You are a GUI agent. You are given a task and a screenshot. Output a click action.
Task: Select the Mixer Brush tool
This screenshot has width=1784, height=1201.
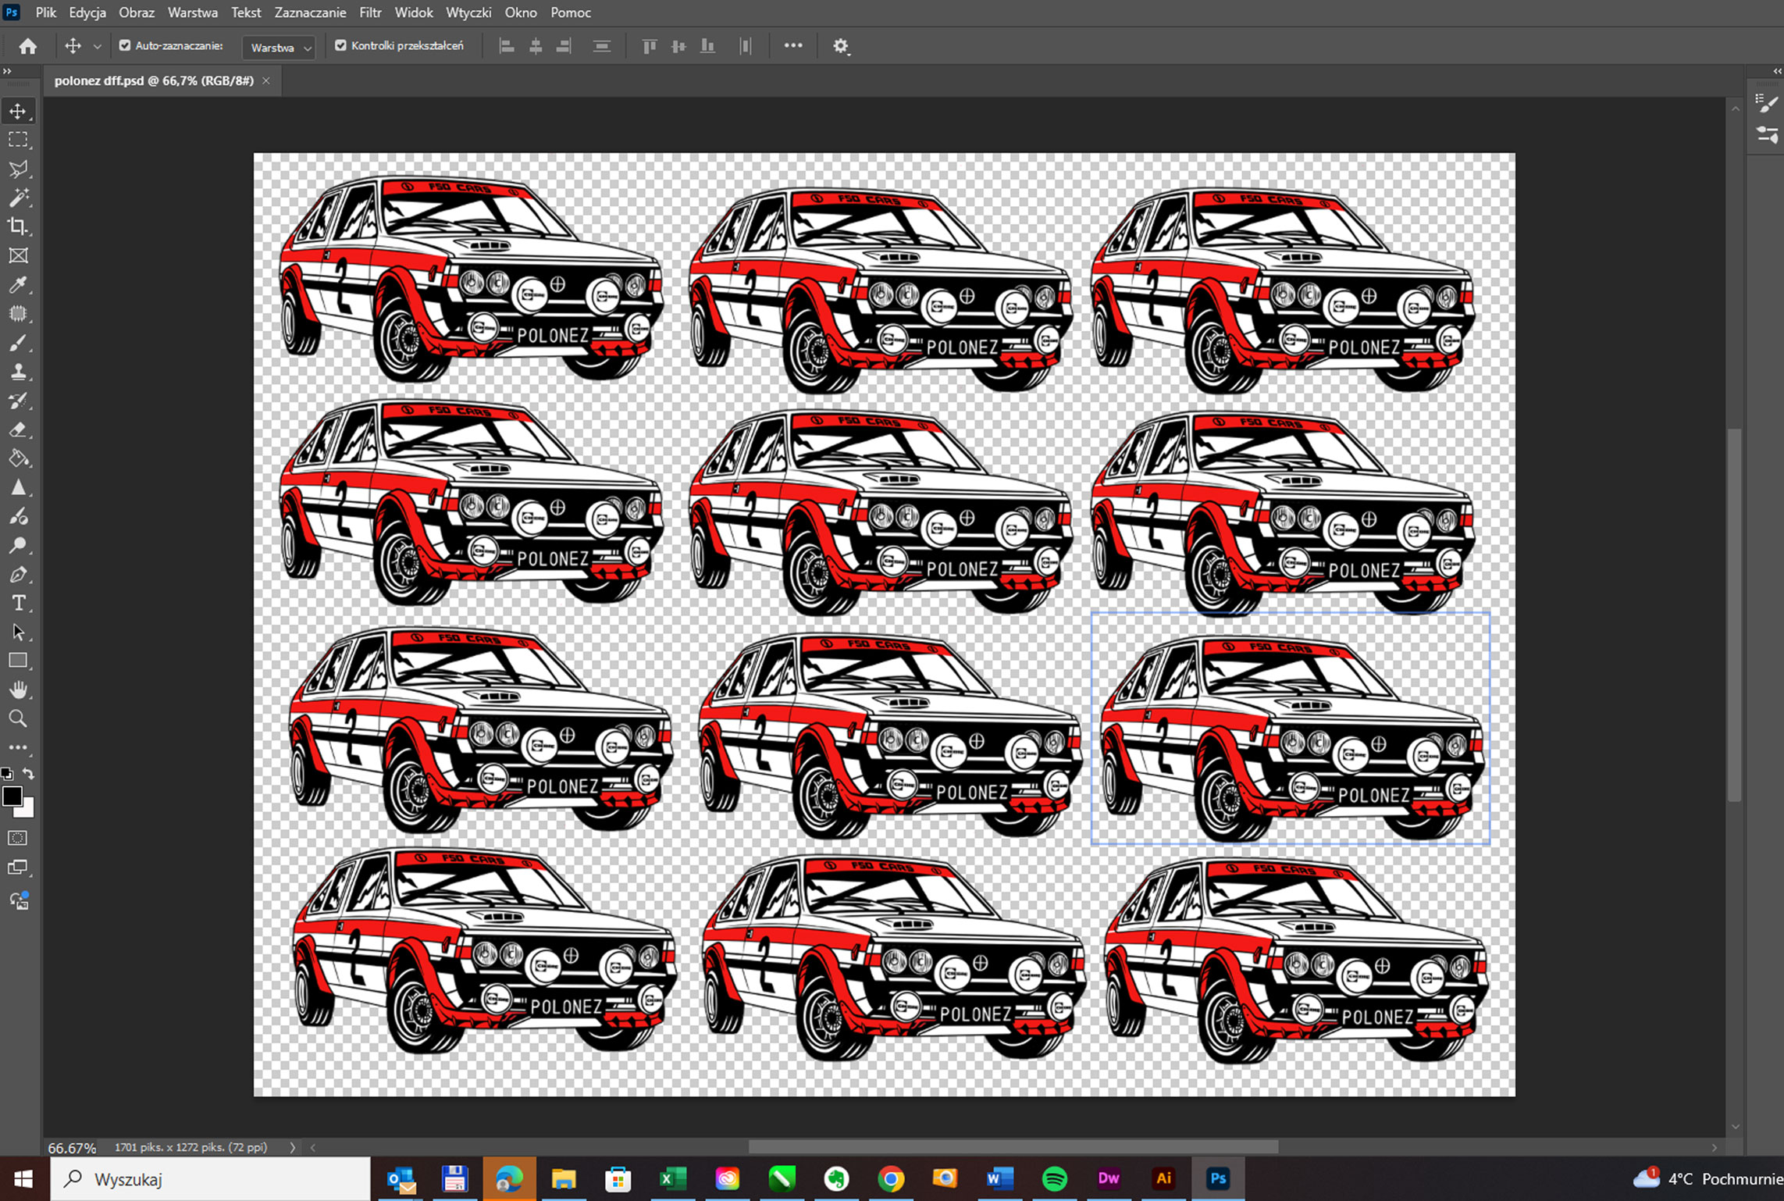[18, 516]
